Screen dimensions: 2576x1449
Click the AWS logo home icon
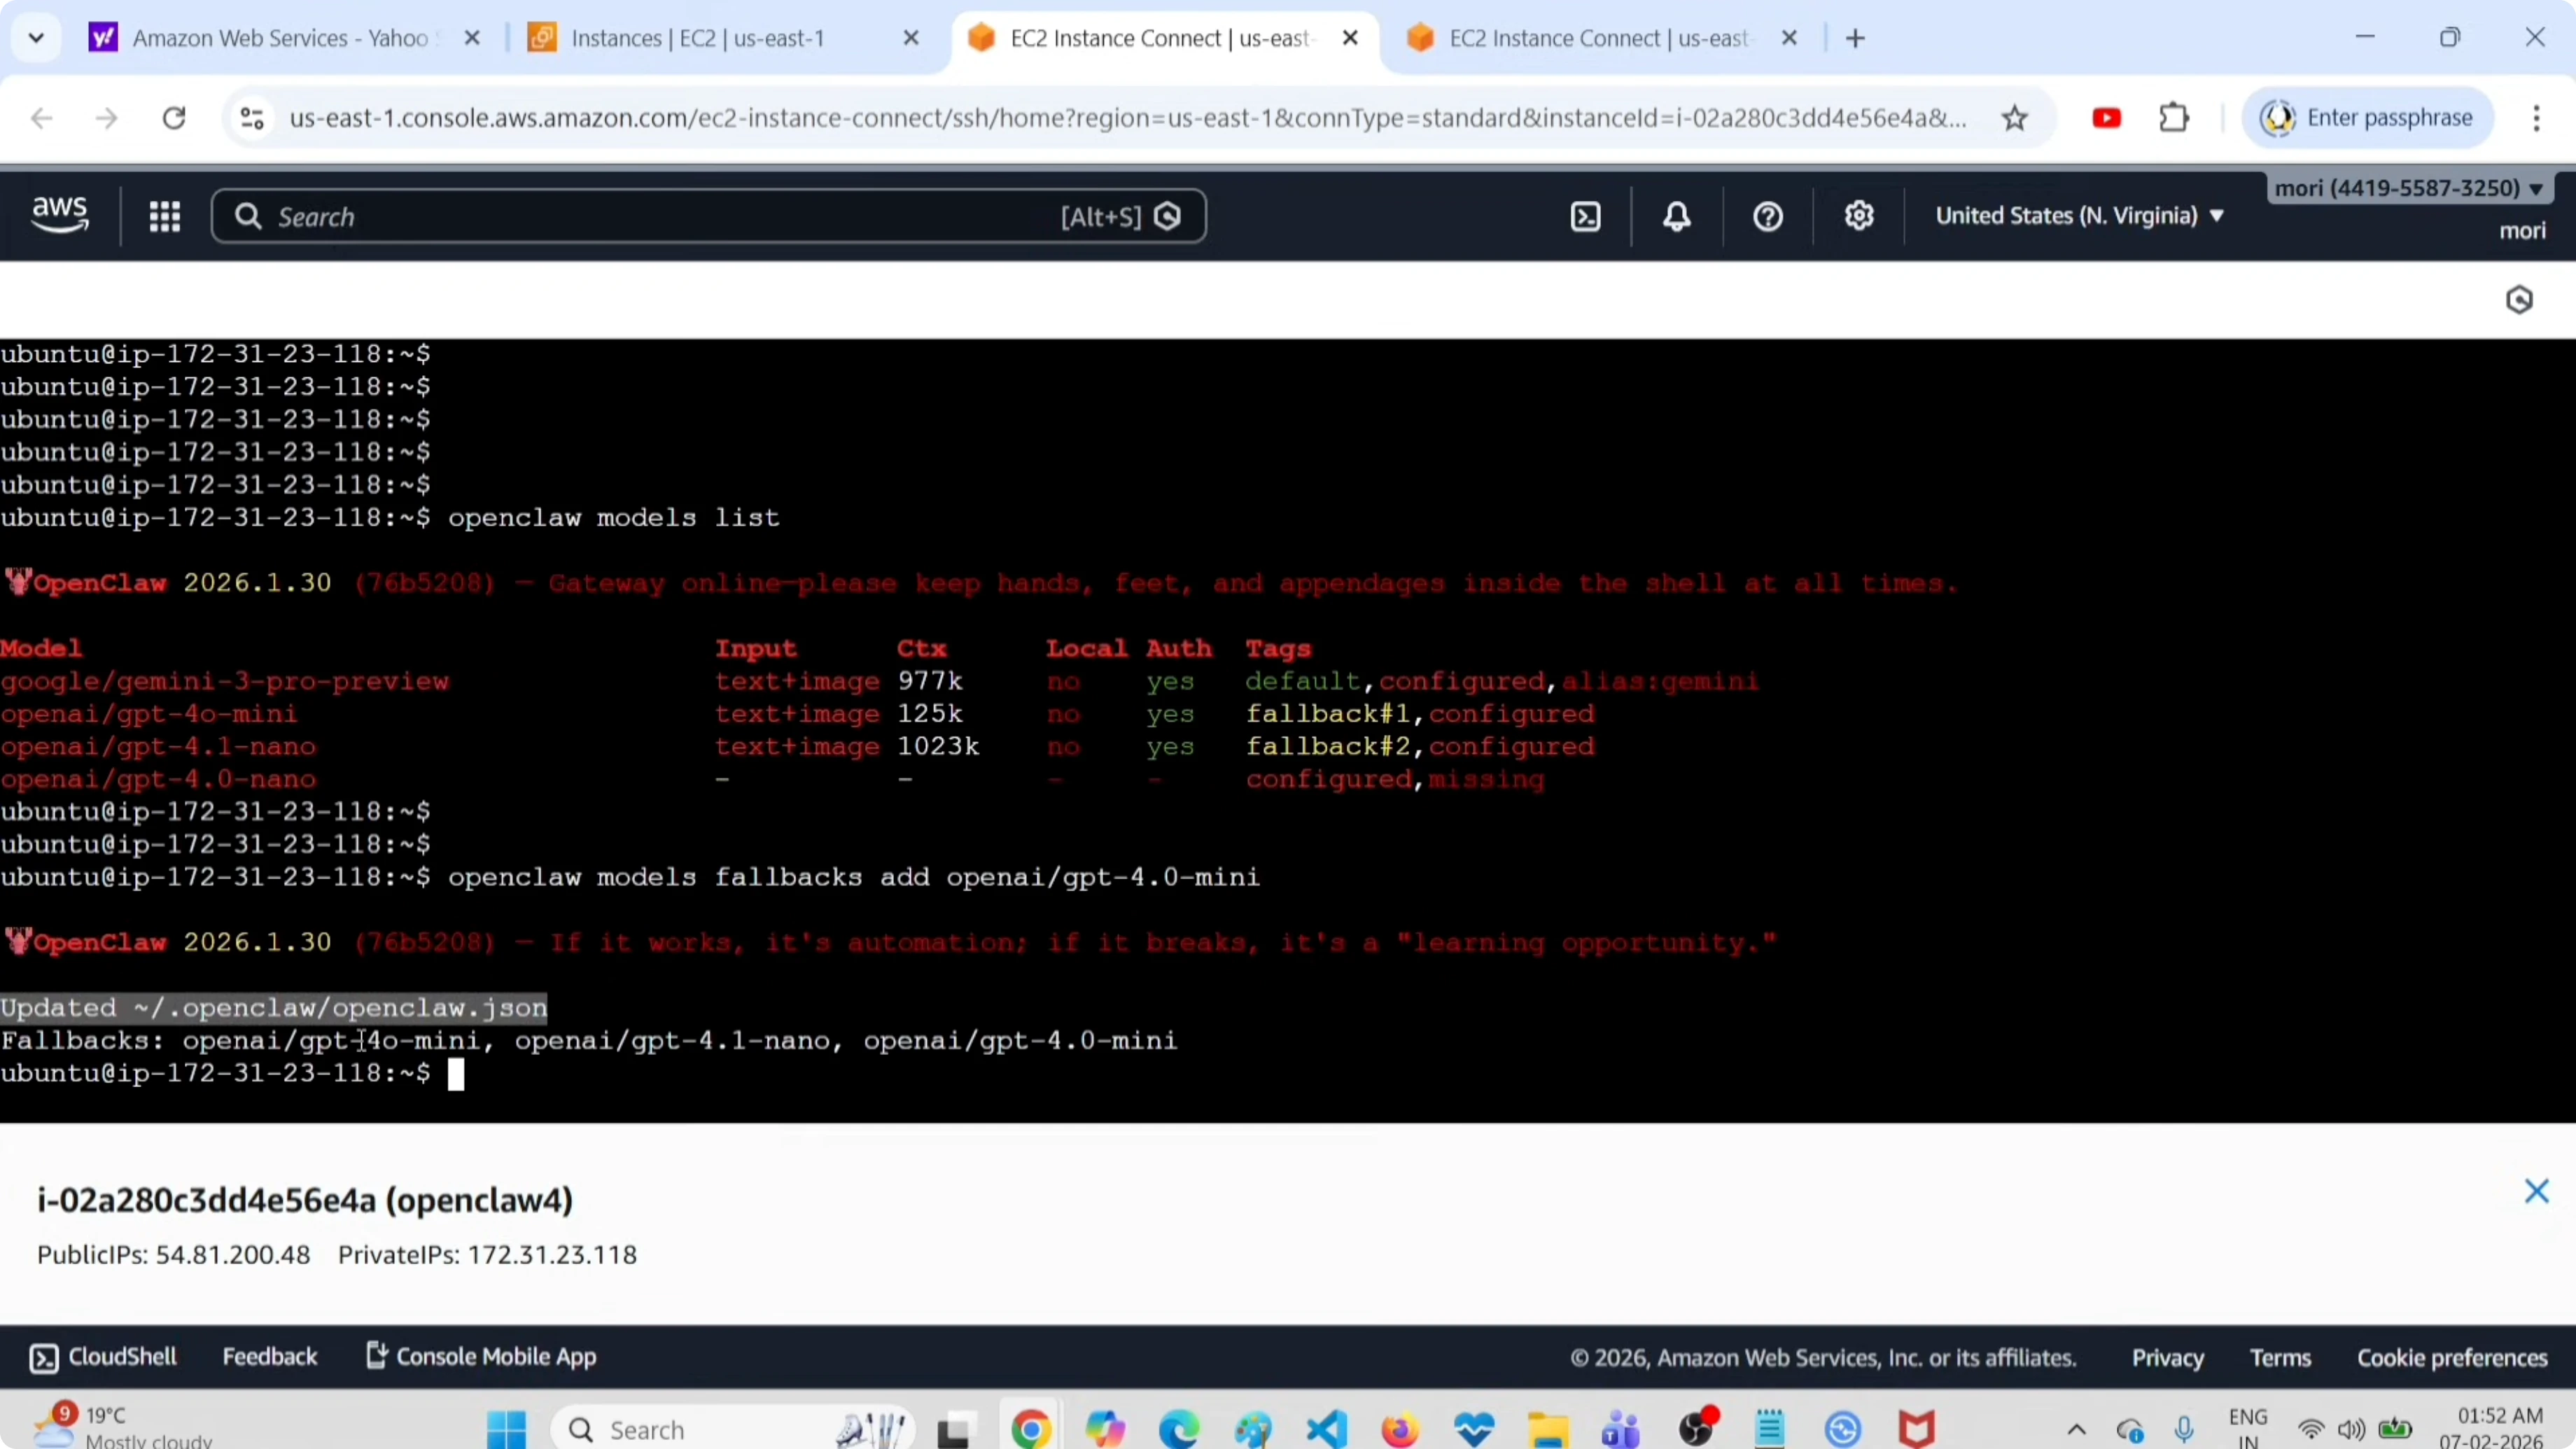pos(60,214)
